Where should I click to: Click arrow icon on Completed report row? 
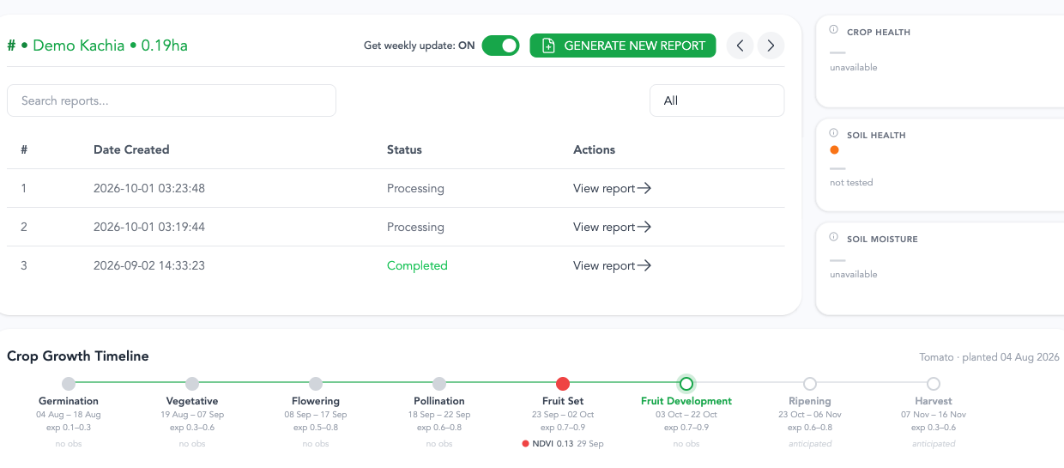[x=644, y=265]
